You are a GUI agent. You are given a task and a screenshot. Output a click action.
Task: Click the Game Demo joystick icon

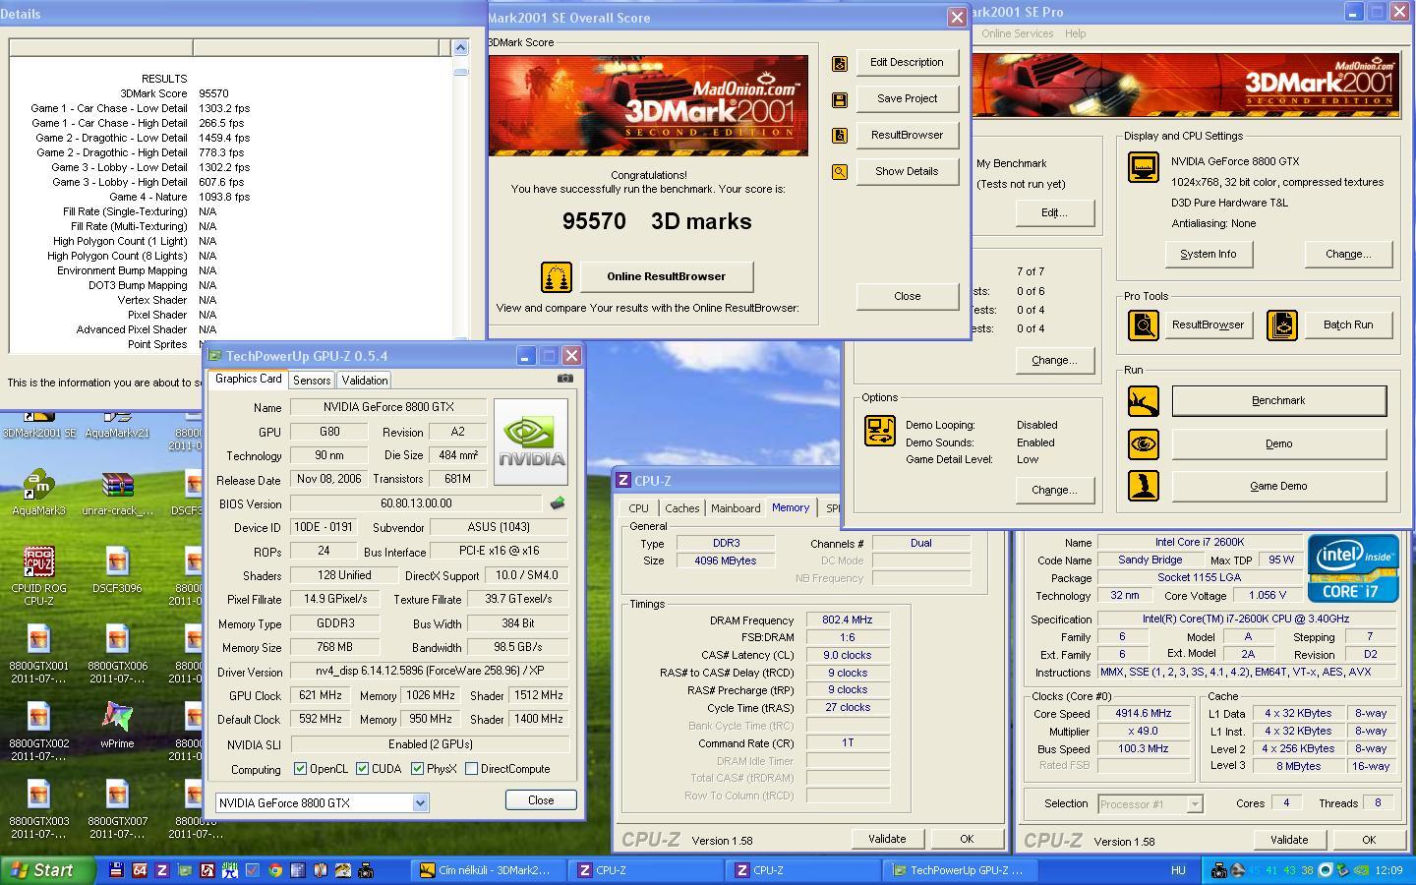pyautogui.click(x=1143, y=486)
